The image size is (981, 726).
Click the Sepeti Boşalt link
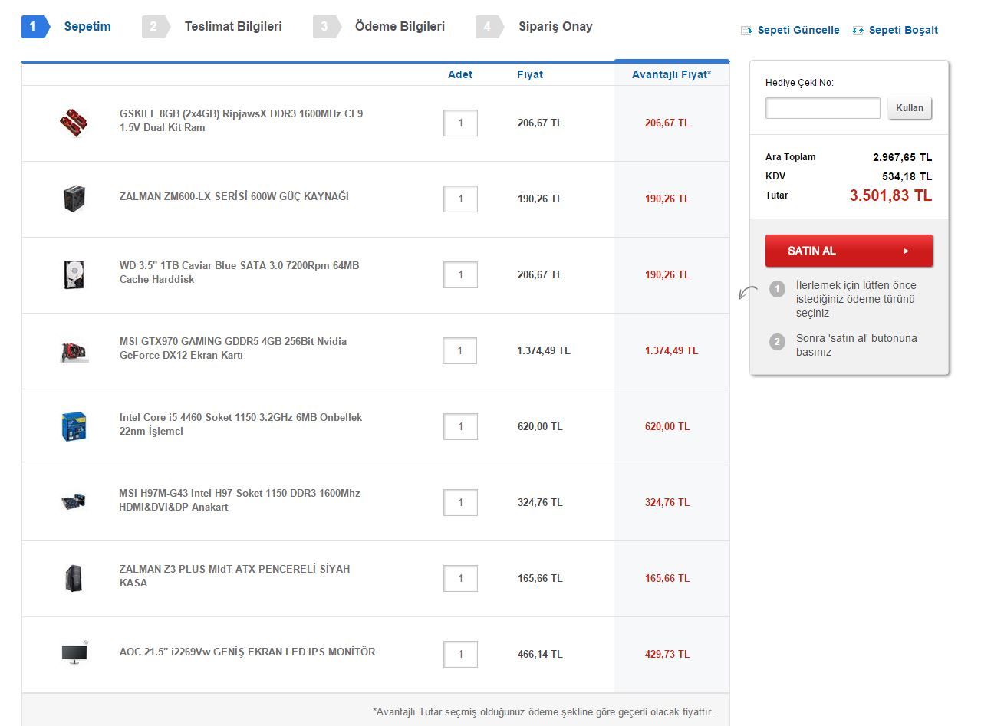(904, 31)
